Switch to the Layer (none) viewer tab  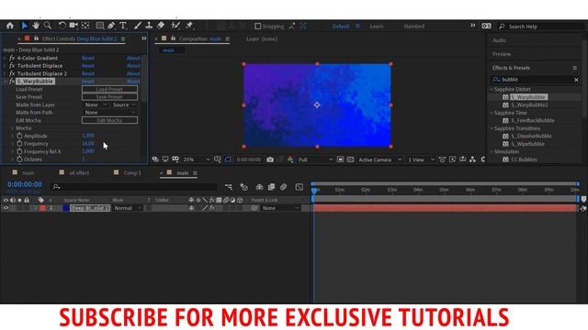click(262, 38)
